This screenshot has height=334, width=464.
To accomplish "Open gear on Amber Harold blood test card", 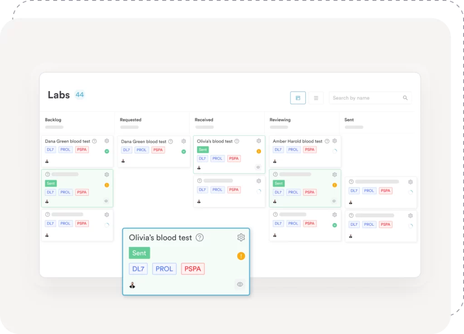I will coord(334,141).
